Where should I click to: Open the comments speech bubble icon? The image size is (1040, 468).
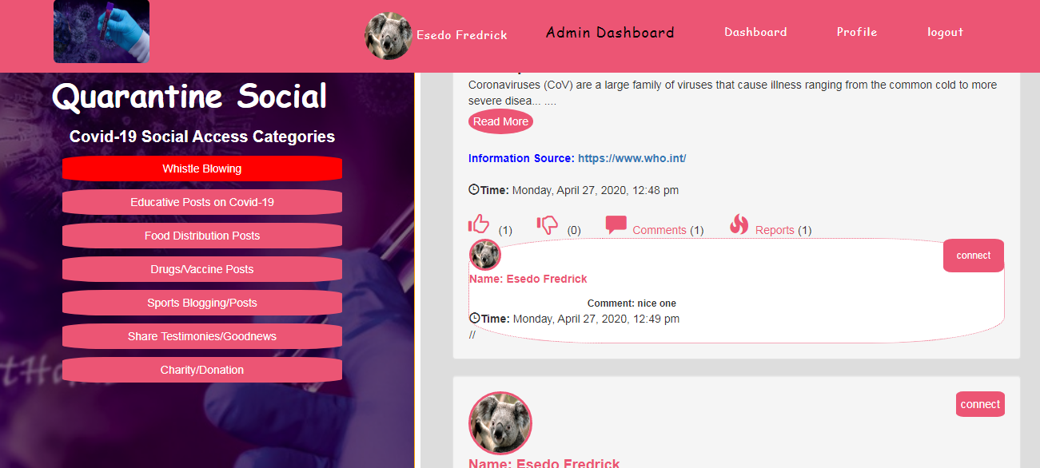(x=616, y=224)
